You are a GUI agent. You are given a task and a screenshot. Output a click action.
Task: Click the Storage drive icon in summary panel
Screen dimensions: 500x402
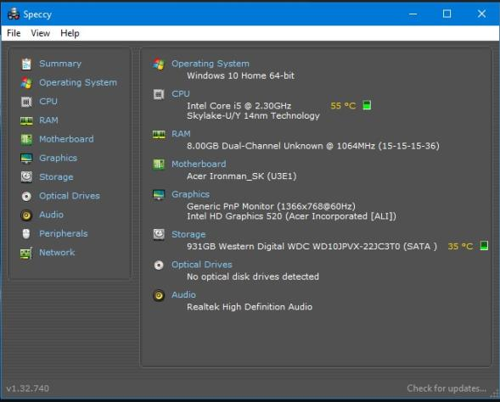159,235
